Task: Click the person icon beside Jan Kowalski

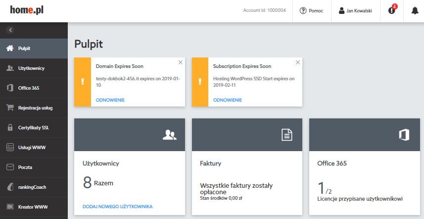Action: click(x=341, y=11)
